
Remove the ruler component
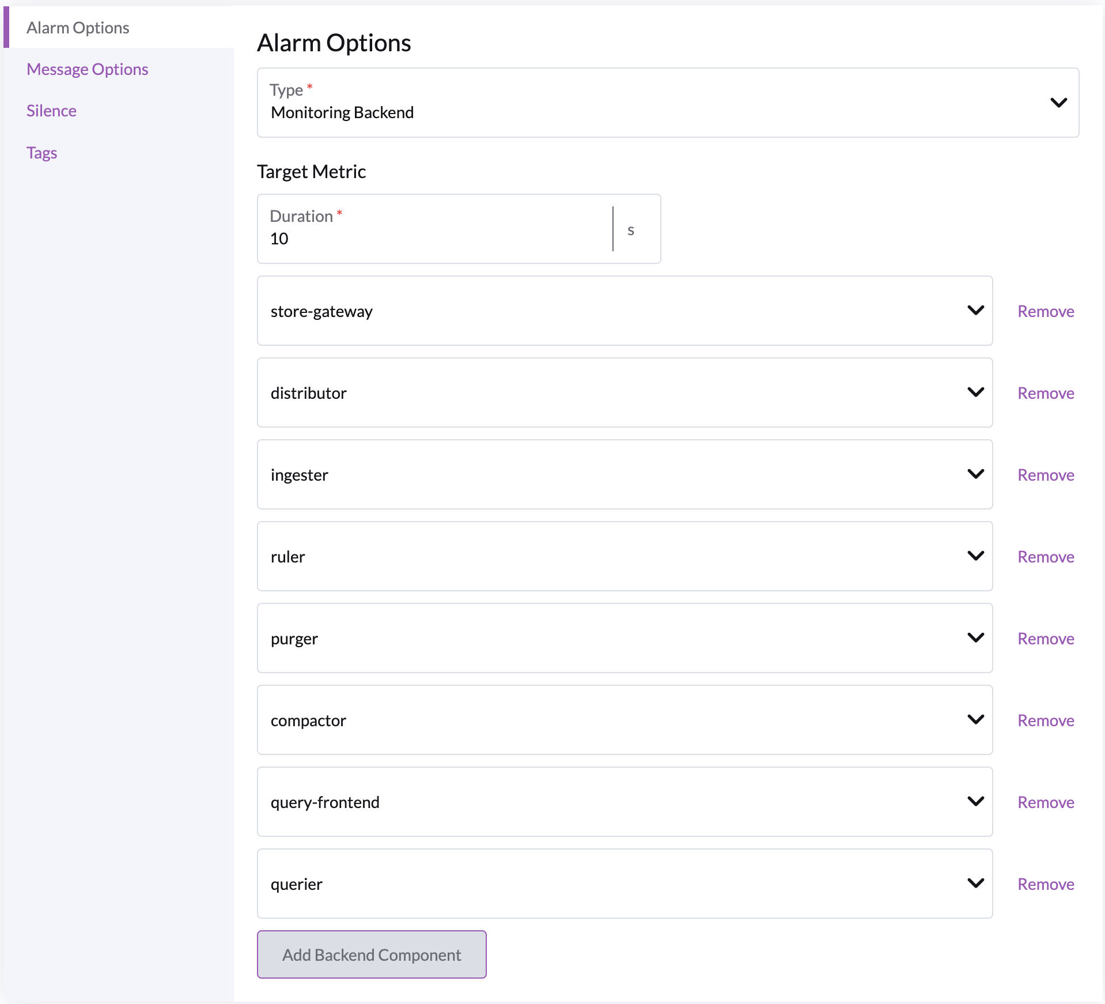1046,557
